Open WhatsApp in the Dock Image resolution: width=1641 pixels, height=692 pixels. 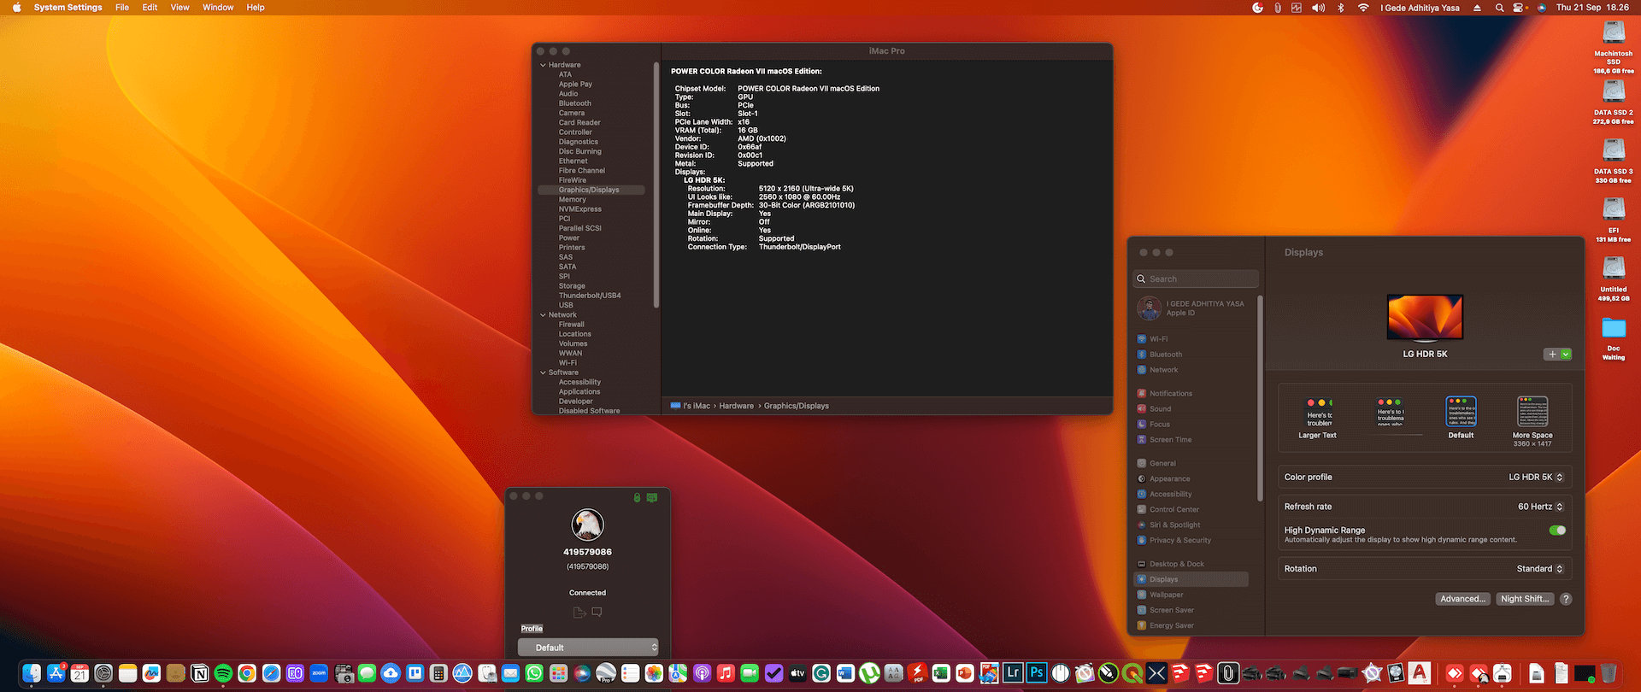534,673
